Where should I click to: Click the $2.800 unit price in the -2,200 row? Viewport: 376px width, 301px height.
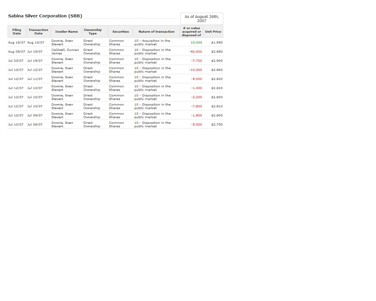click(x=217, y=97)
